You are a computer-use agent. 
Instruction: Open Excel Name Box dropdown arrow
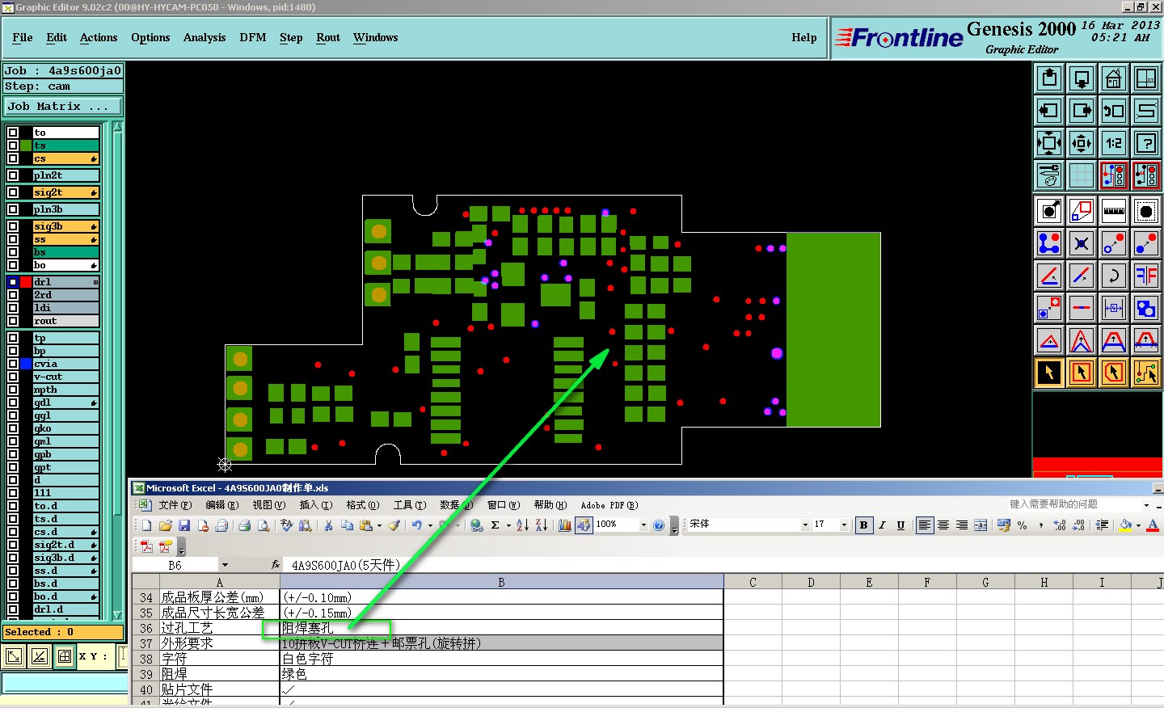(x=225, y=565)
